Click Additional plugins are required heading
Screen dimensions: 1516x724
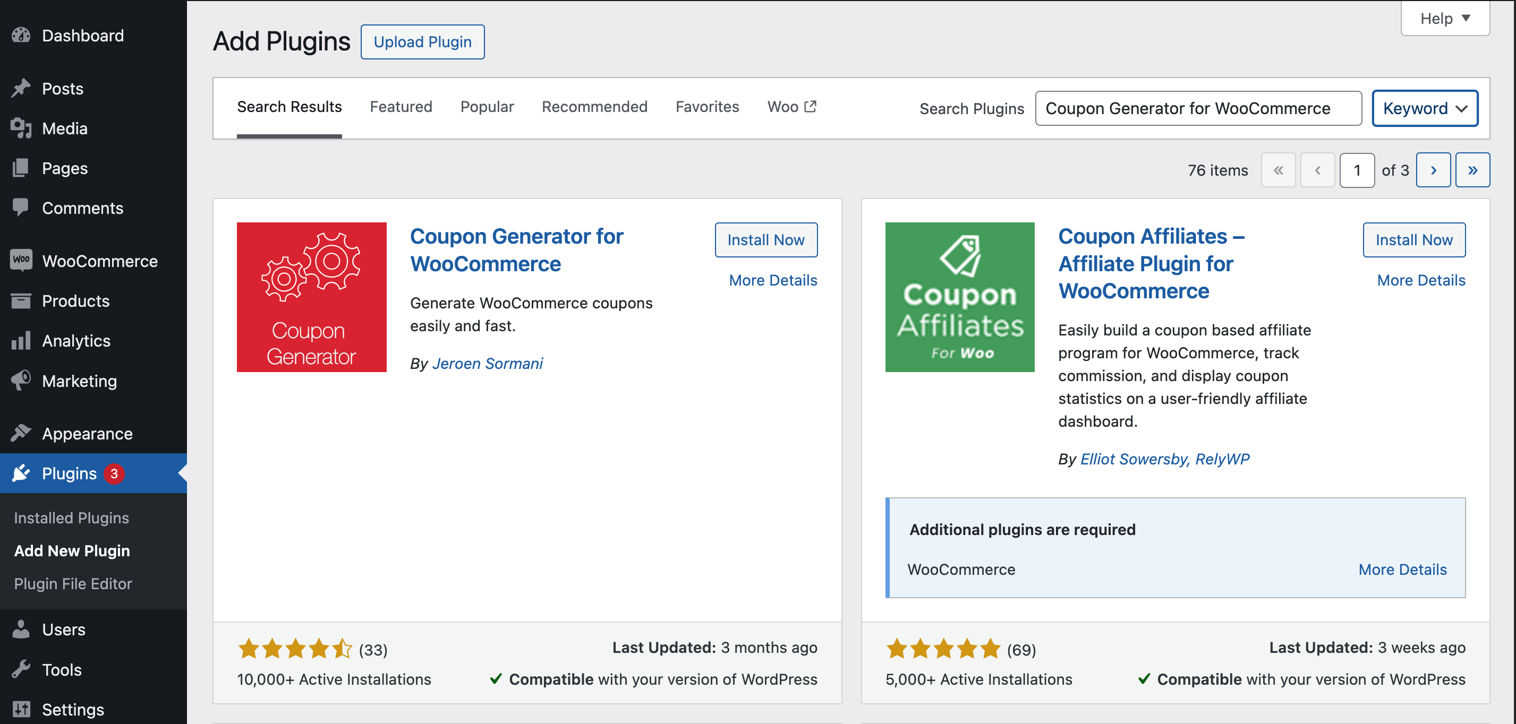(x=1022, y=529)
